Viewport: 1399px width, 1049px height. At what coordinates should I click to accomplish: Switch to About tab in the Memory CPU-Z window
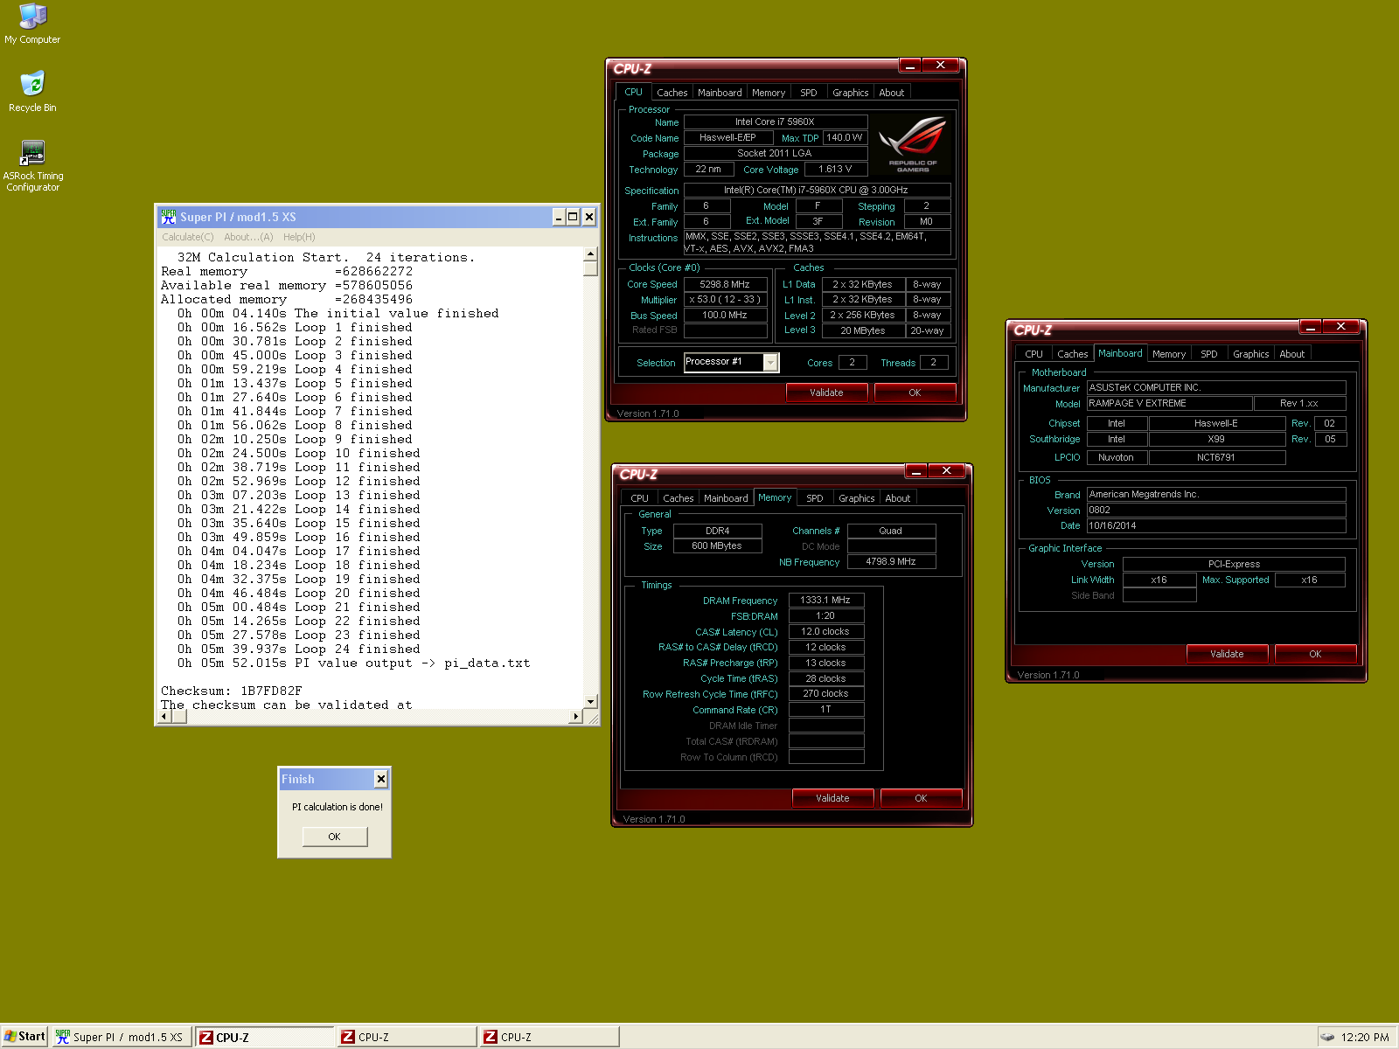(x=898, y=498)
